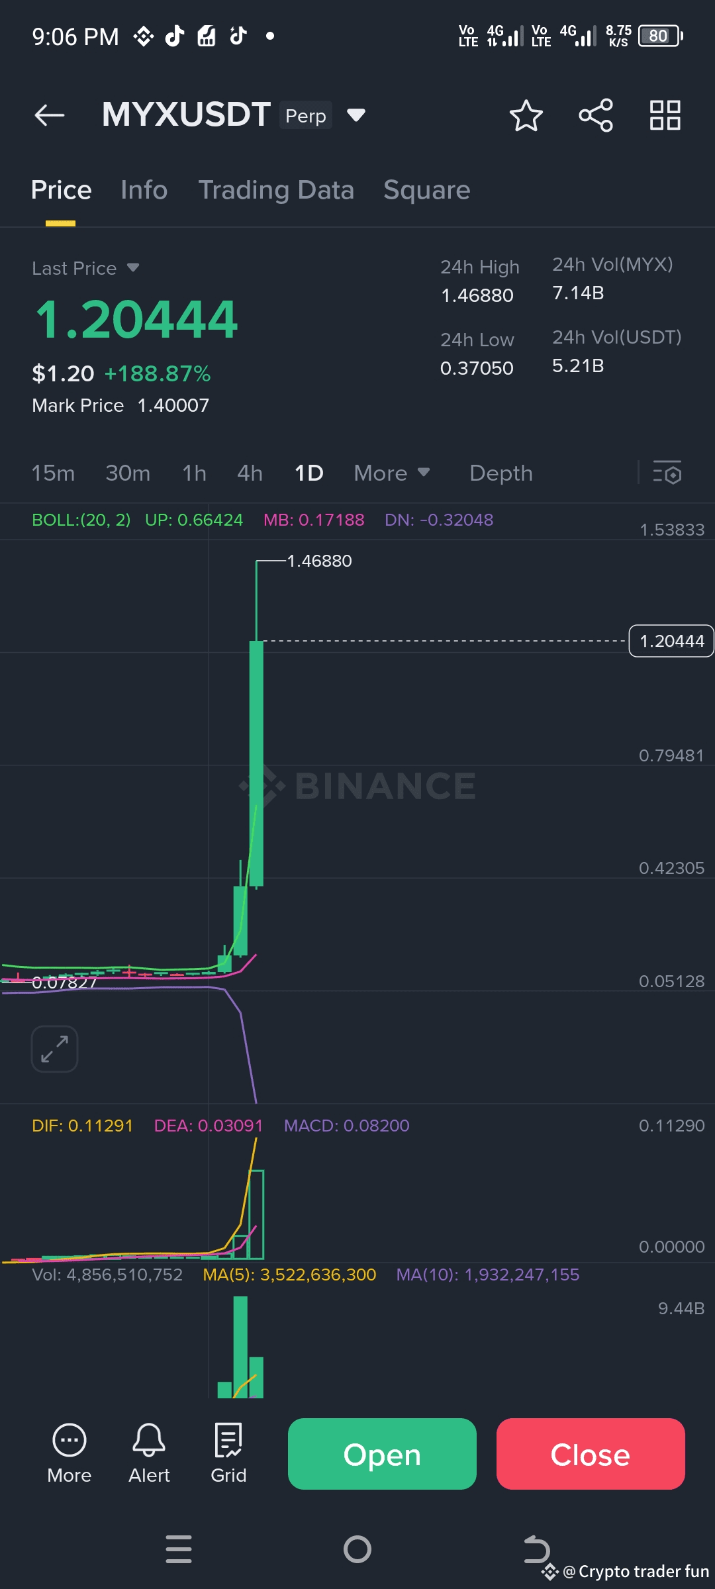The image size is (715, 1589).
Task: Select the 4h timeframe
Action: 250,473
